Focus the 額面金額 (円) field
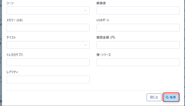 pos(138,45)
